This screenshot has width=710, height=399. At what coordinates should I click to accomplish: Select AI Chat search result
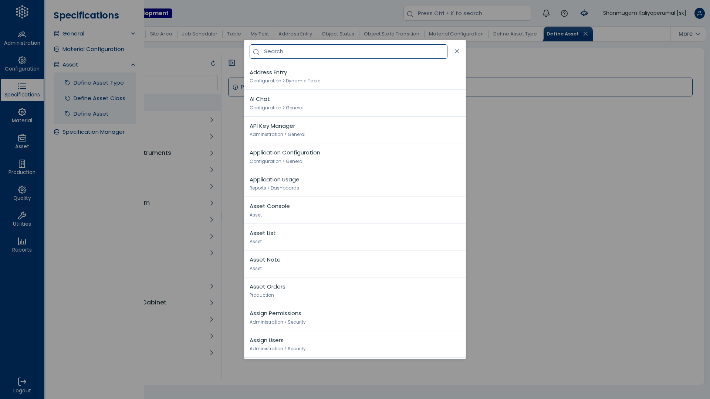tap(355, 103)
